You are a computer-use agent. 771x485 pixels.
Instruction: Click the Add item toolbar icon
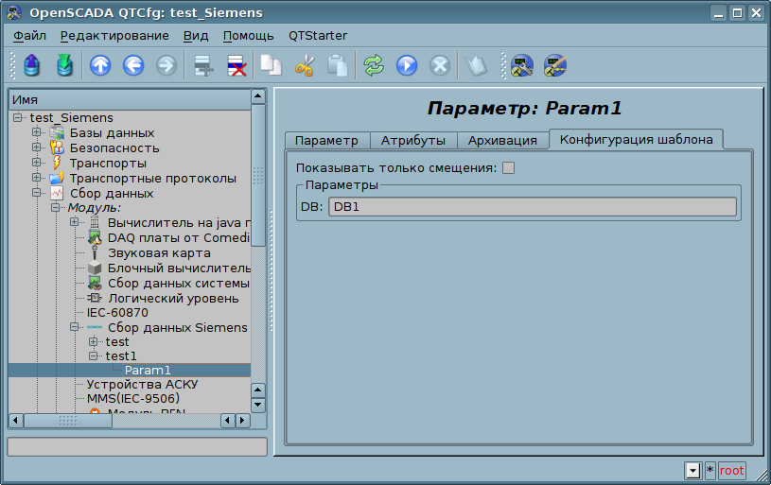202,65
